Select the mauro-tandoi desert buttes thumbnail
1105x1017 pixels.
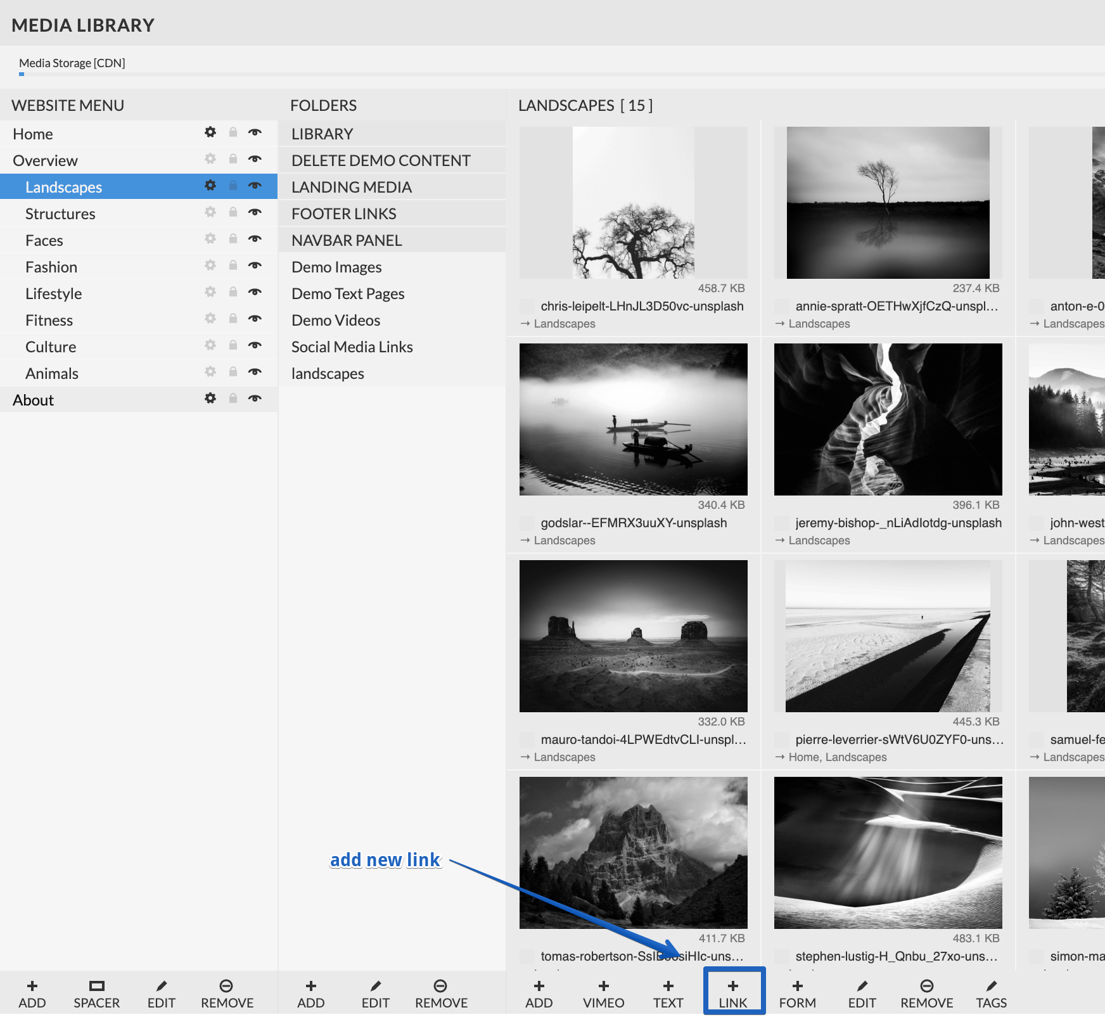tap(634, 636)
